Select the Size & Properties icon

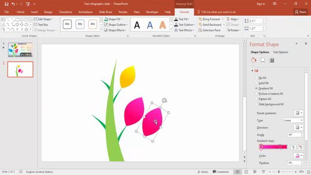click(272, 60)
